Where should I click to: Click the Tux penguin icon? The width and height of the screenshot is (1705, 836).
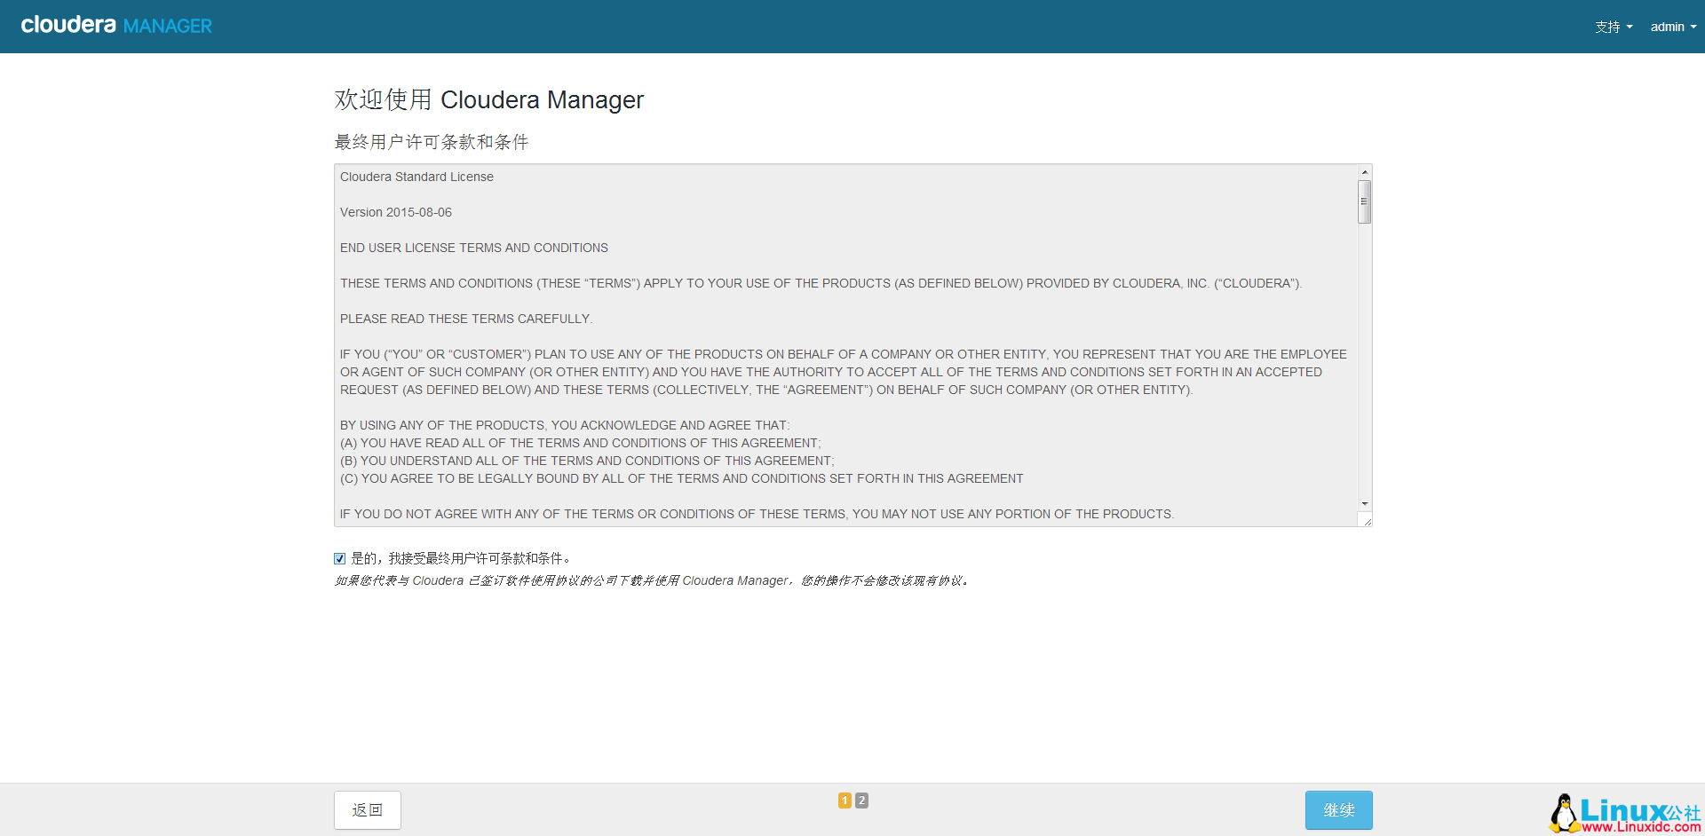click(1563, 813)
